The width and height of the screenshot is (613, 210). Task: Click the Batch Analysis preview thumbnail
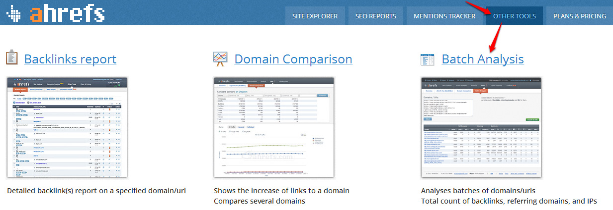pos(481,127)
